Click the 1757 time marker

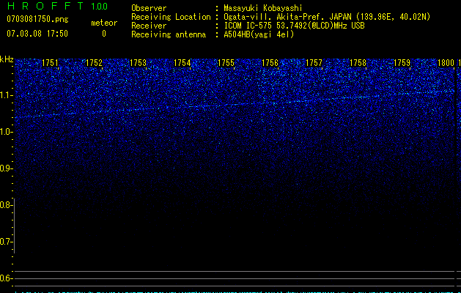(x=314, y=63)
